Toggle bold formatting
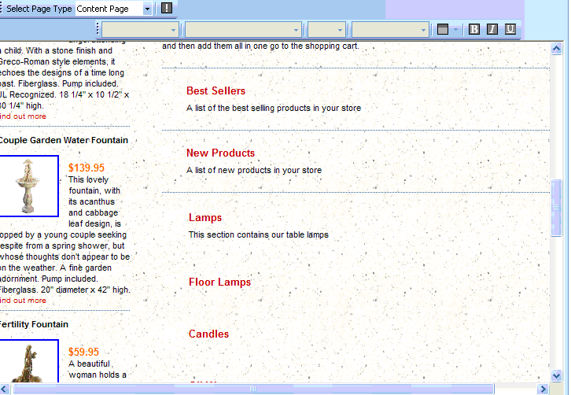The height and width of the screenshot is (395, 571). (474, 29)
